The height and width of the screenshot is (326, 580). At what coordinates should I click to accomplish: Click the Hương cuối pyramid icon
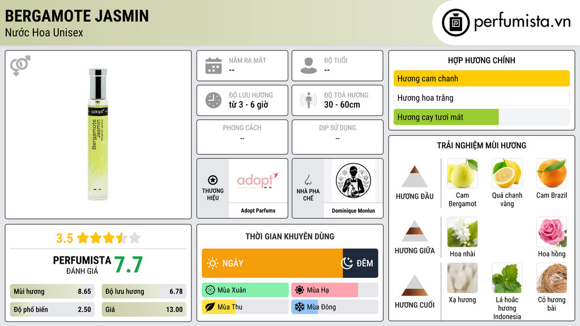pyautogui.click(x=415, y=285)
